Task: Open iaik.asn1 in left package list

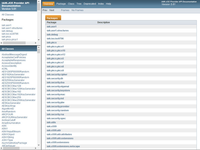Action: coord(6,25)
